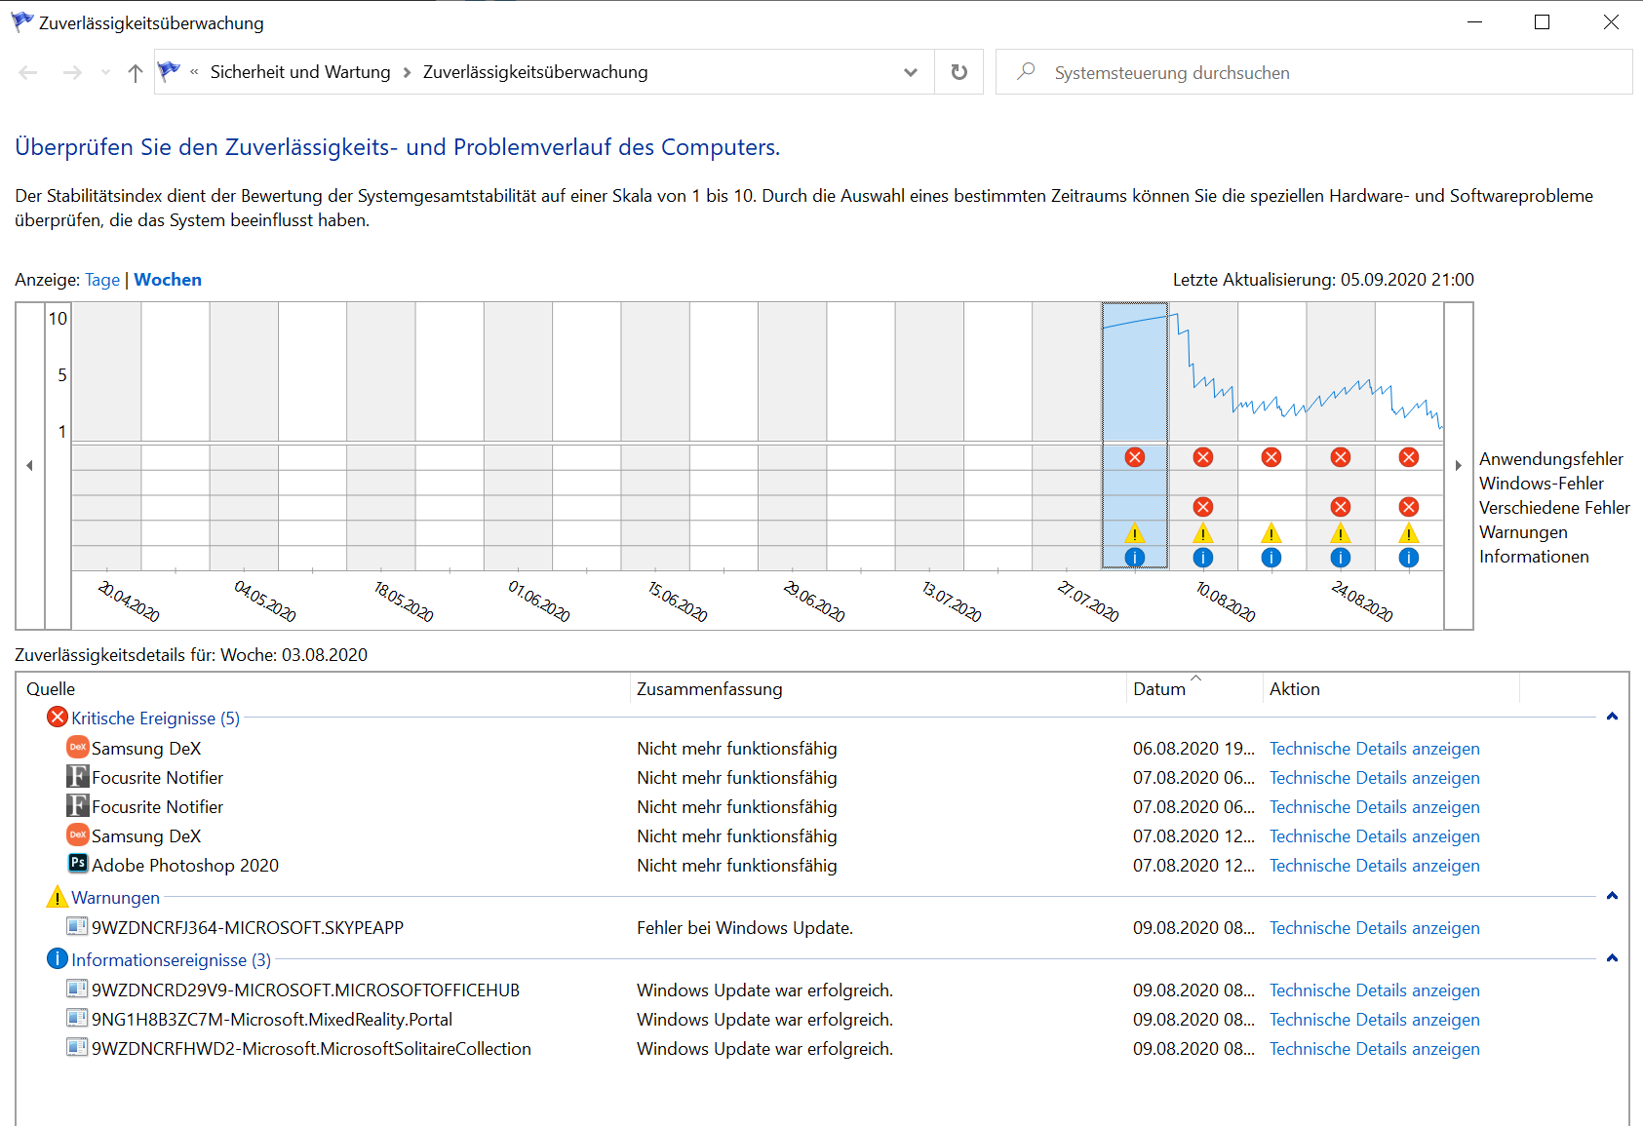Switch chart display to Tage

pyautogui.click(x=102, y=280)
